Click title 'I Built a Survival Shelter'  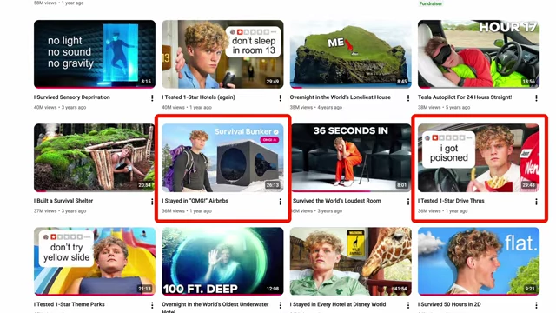[63, 201]
